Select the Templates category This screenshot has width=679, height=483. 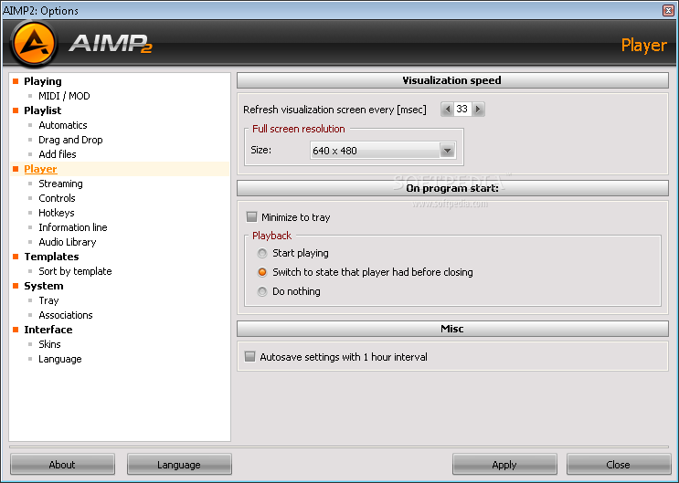tap(51, 257)
